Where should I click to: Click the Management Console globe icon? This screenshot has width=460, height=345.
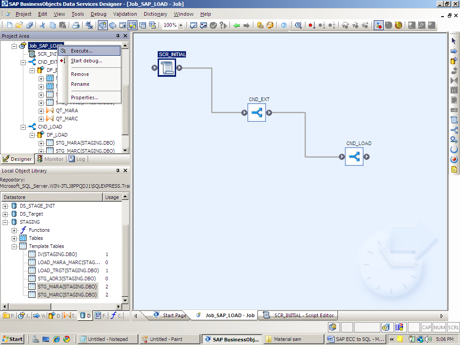click(x=270, y=25)
